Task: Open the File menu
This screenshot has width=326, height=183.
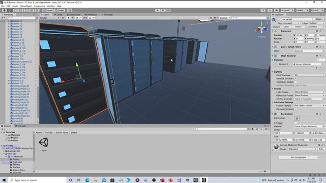Action: click(x=3, y=6)
